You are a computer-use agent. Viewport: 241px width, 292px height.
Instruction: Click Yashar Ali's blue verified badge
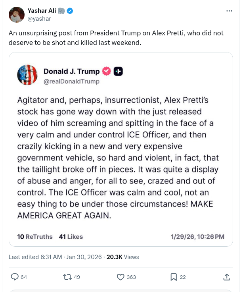click(70, 11)
